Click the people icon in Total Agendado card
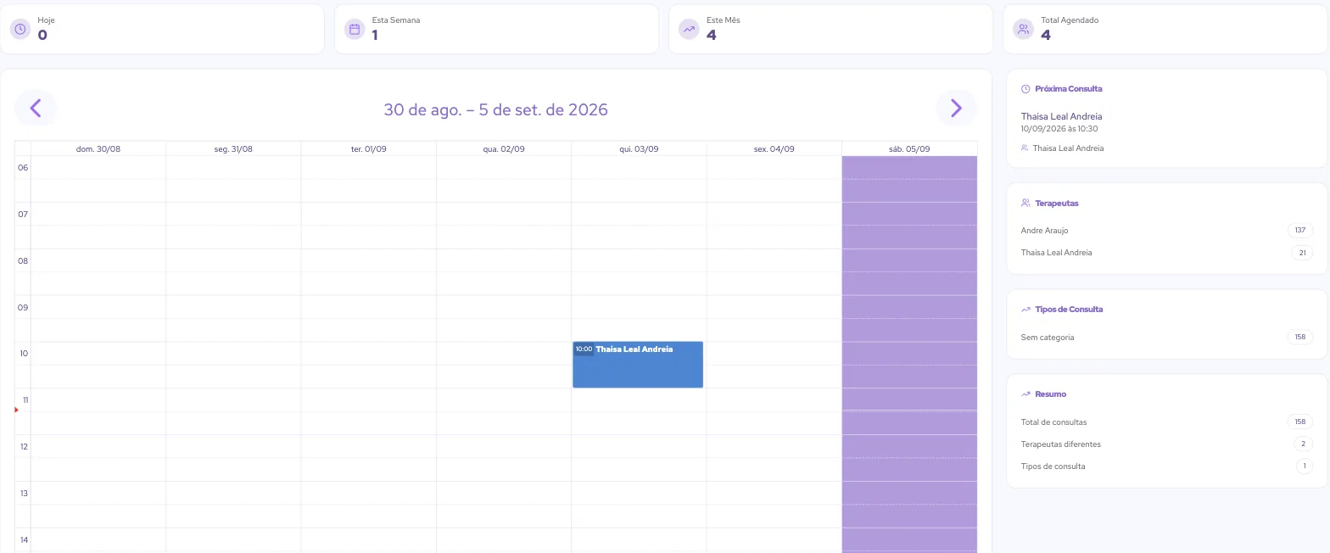Screen dimensions: 1330x553 tap(1023, 29)
